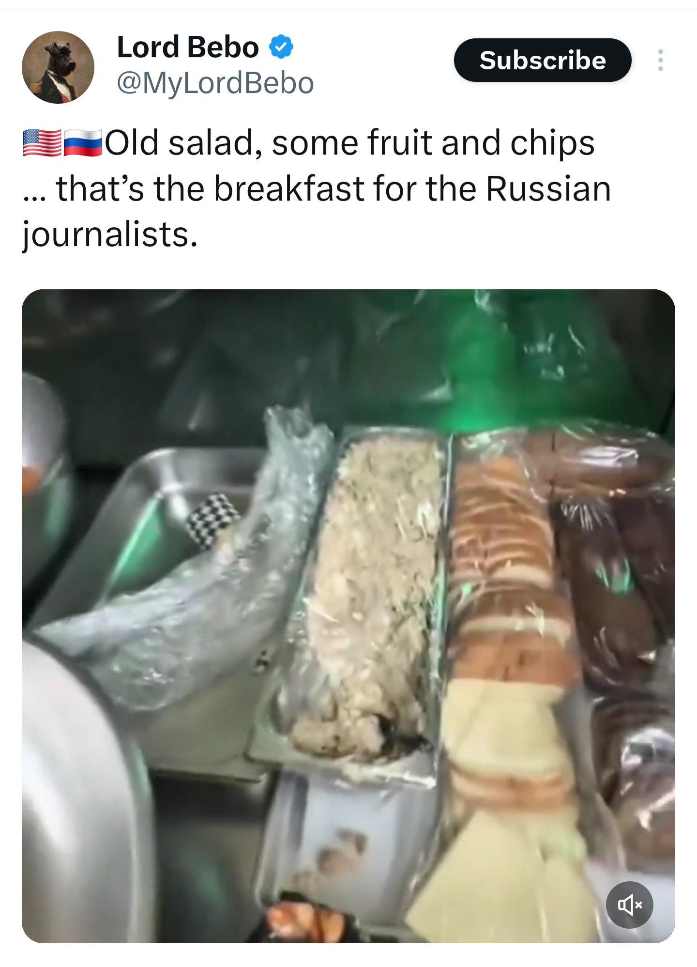Click the word "breakfast" in the tweet

289,188
